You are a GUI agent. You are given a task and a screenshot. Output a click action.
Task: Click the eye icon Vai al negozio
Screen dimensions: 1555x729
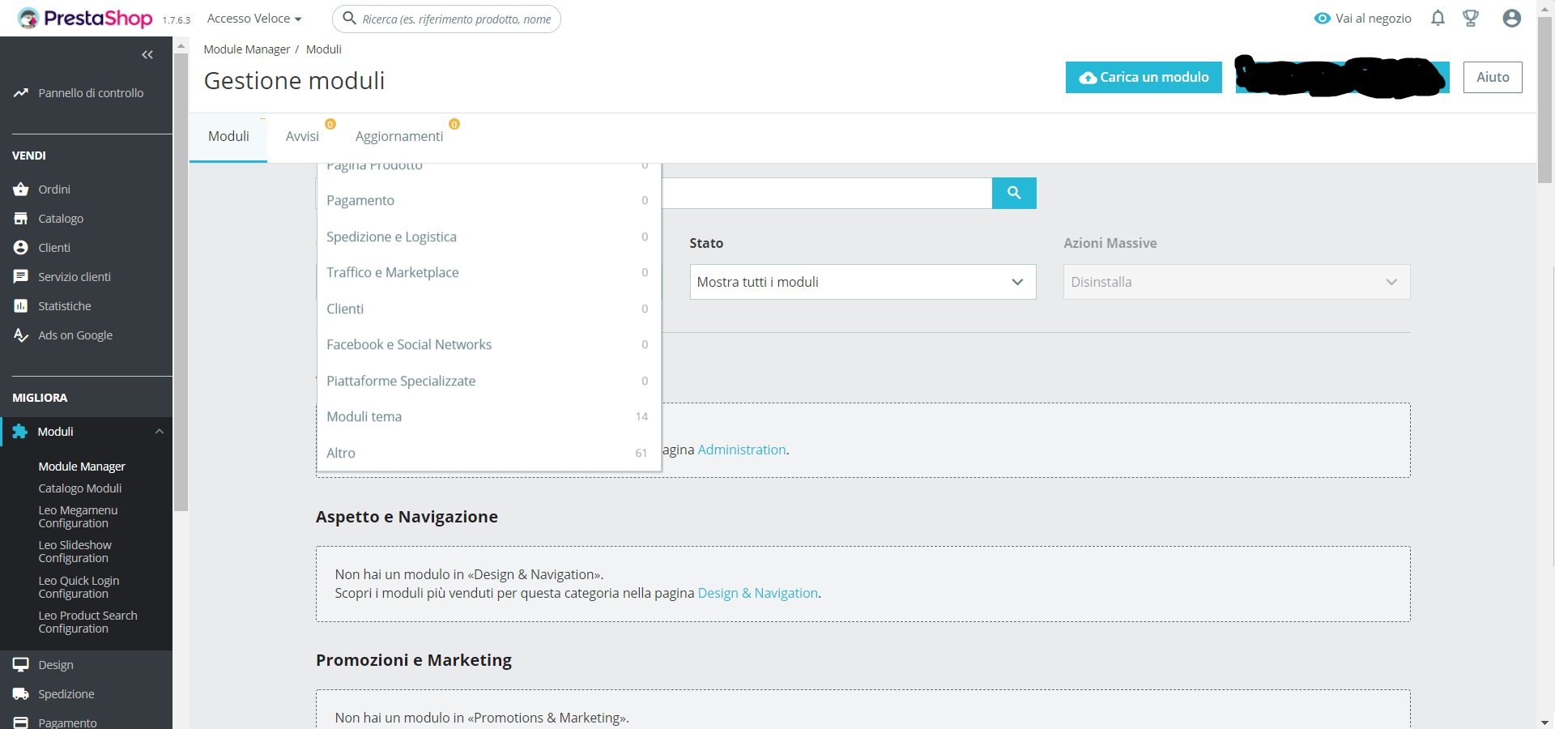pos(1322,19)
